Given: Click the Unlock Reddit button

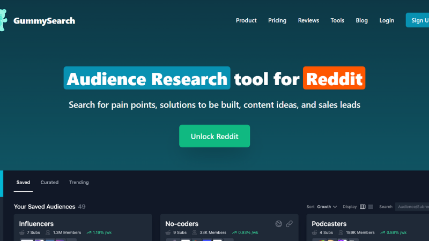Looking at the screenshot, I should (x=214, y=136).
